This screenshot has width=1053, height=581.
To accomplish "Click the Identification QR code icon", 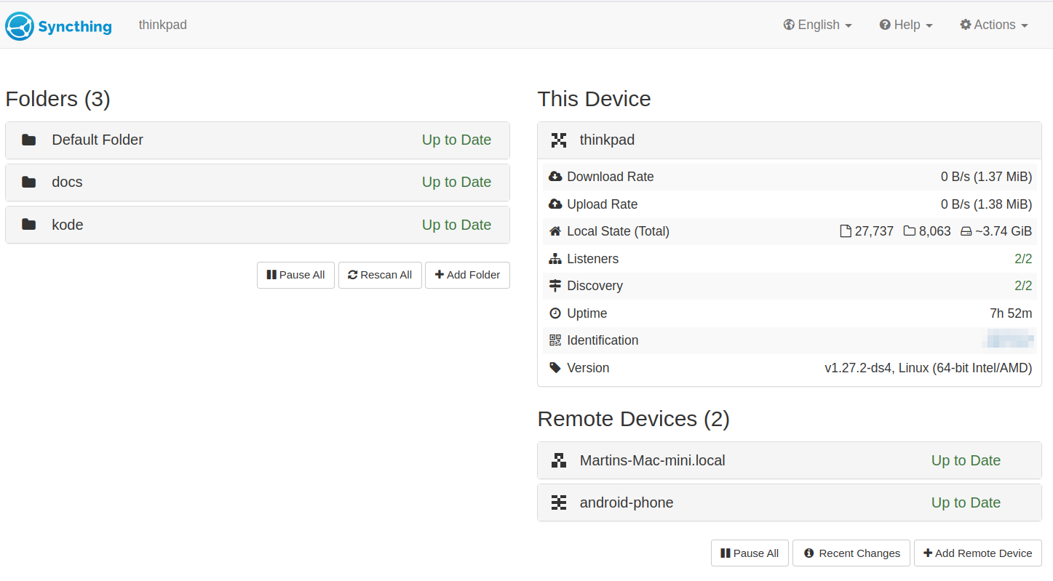I will coord(555,340).
